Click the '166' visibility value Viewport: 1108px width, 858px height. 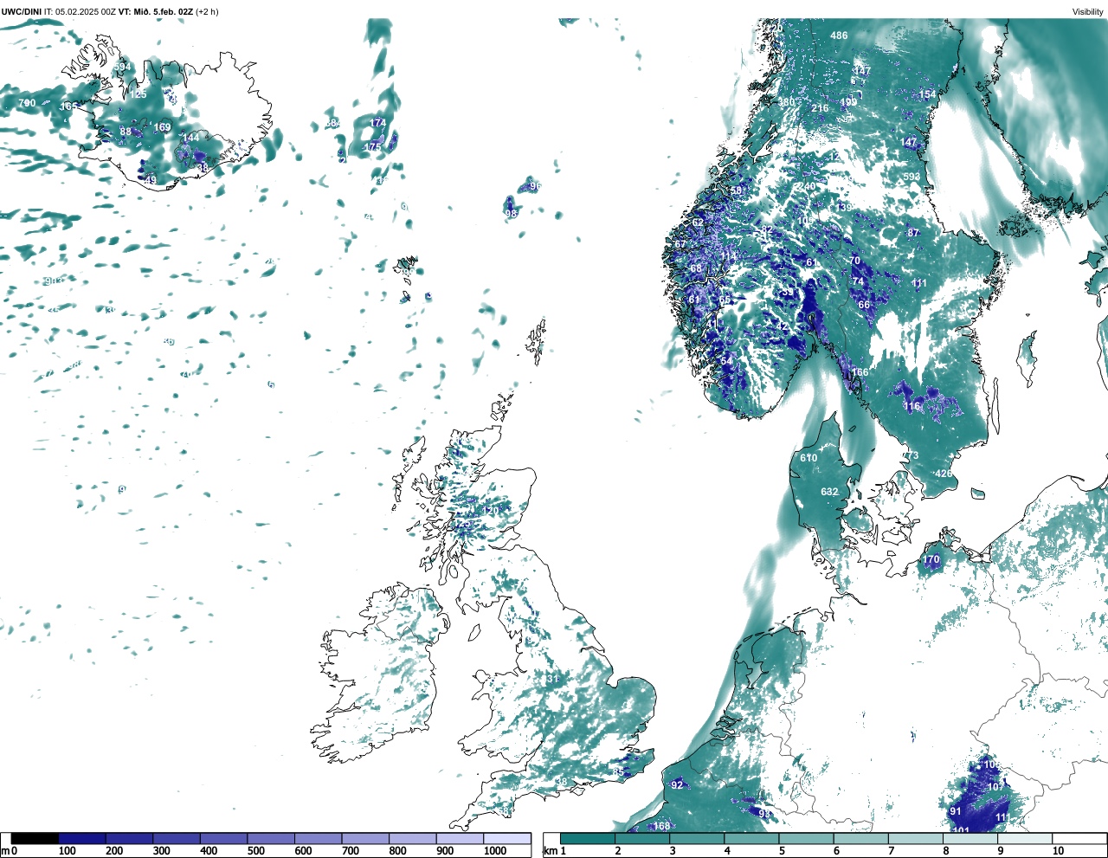pos(860,373)
